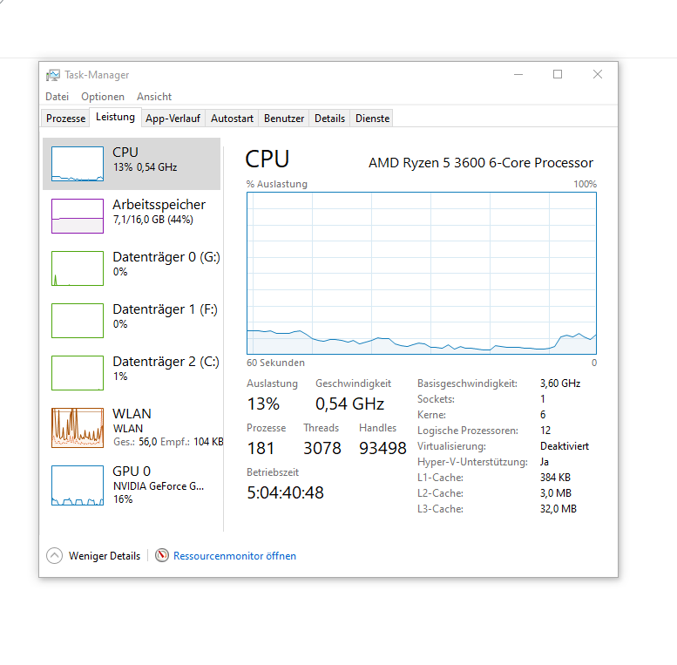This screenshot has height=665, width=677.
Task: Click the Weniger Details arrow icon
Action: pyautogui.click(x=54, y=556)
